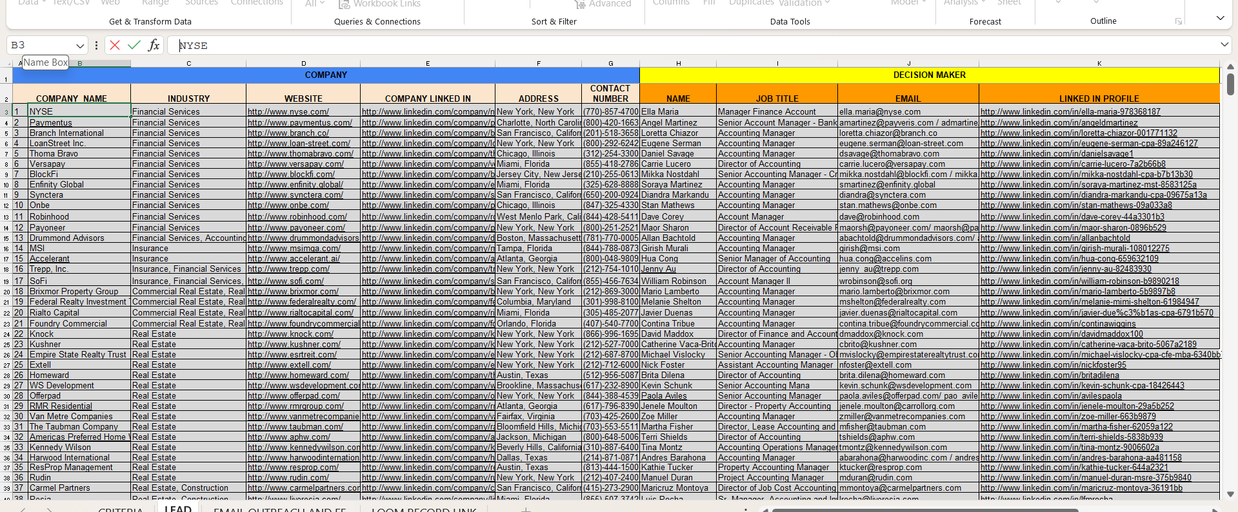The height and width of the screenshot is (512, 1238).
Task: Cancel the formula bar entry
Action: 115,45
